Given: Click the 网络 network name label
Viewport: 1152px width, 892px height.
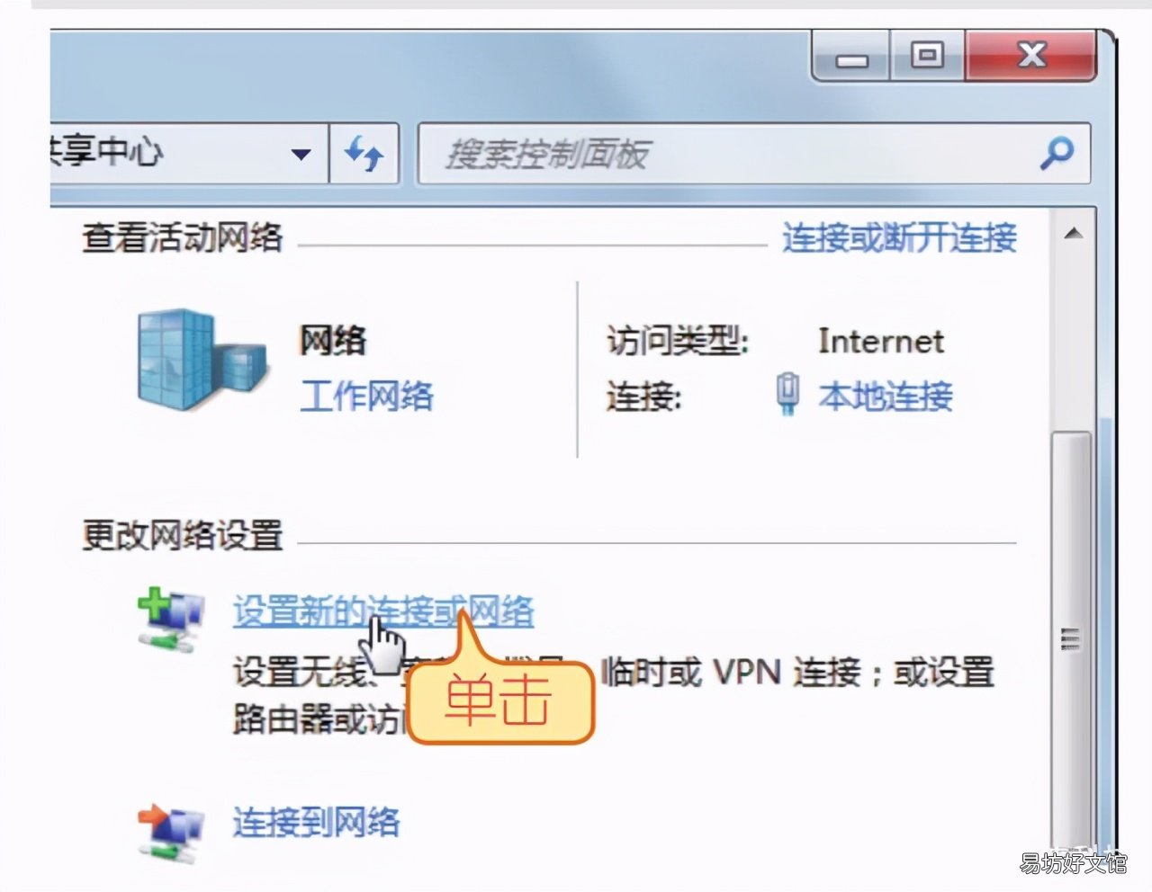Looking at the screenshot, I should (x=333, y=341).
